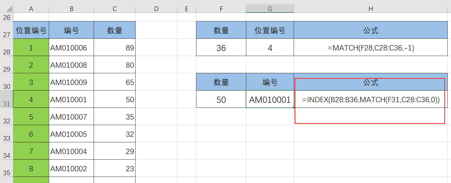Select cell with AM010008
Image resolution: width=451 pixels, height=183 pixels.
[71, 65]
